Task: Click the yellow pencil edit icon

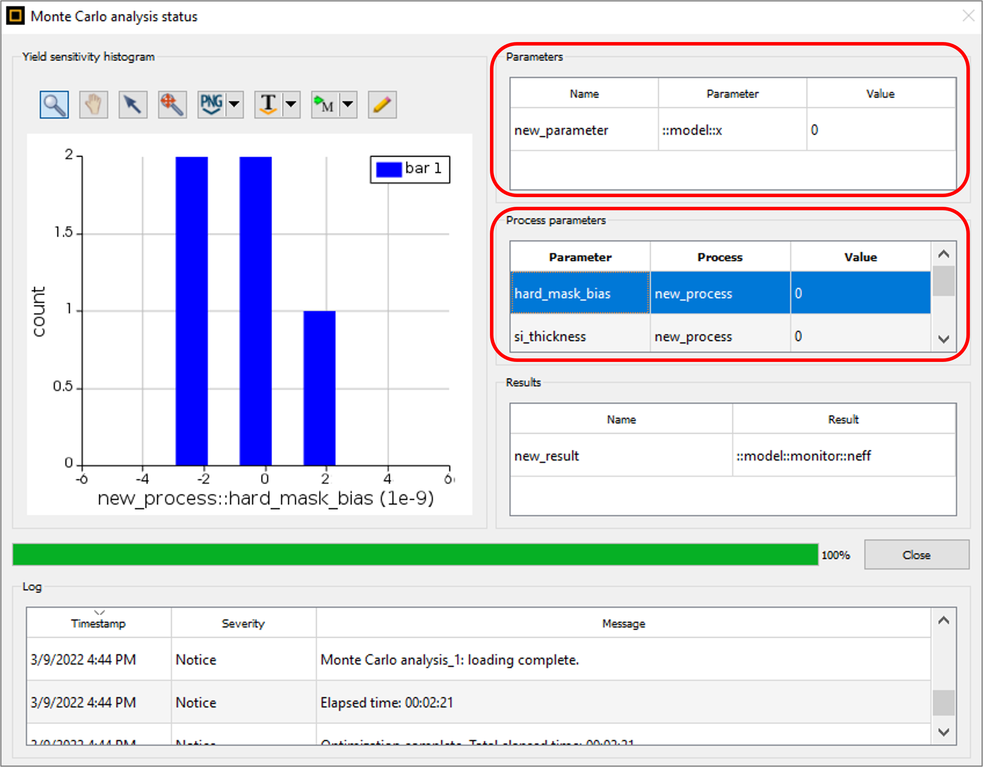Action: 382,105
